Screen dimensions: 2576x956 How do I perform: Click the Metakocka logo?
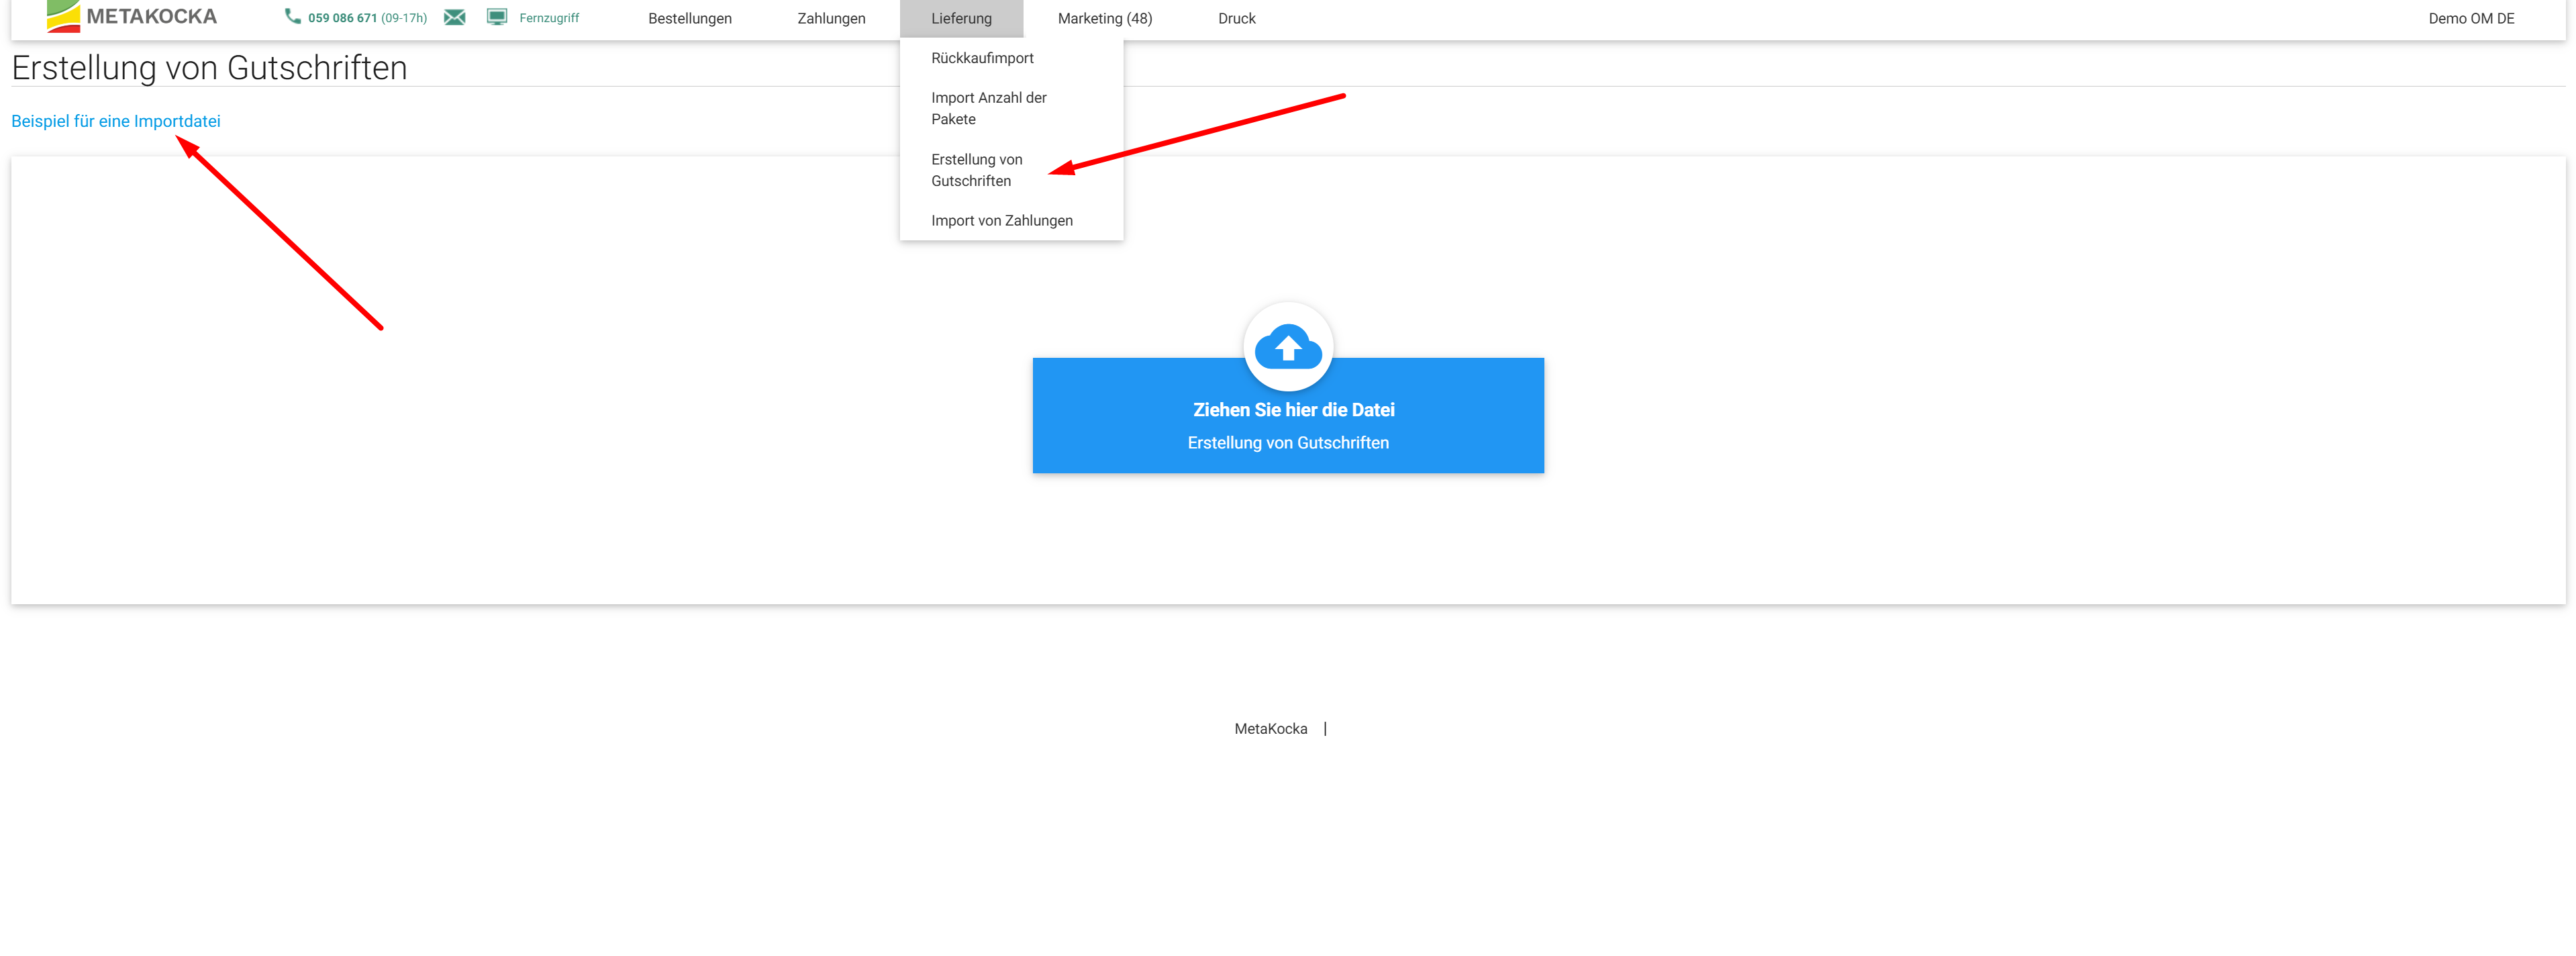click(132, 16)
